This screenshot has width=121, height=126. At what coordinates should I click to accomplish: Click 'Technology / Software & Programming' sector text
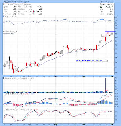[x=17, y=4]
